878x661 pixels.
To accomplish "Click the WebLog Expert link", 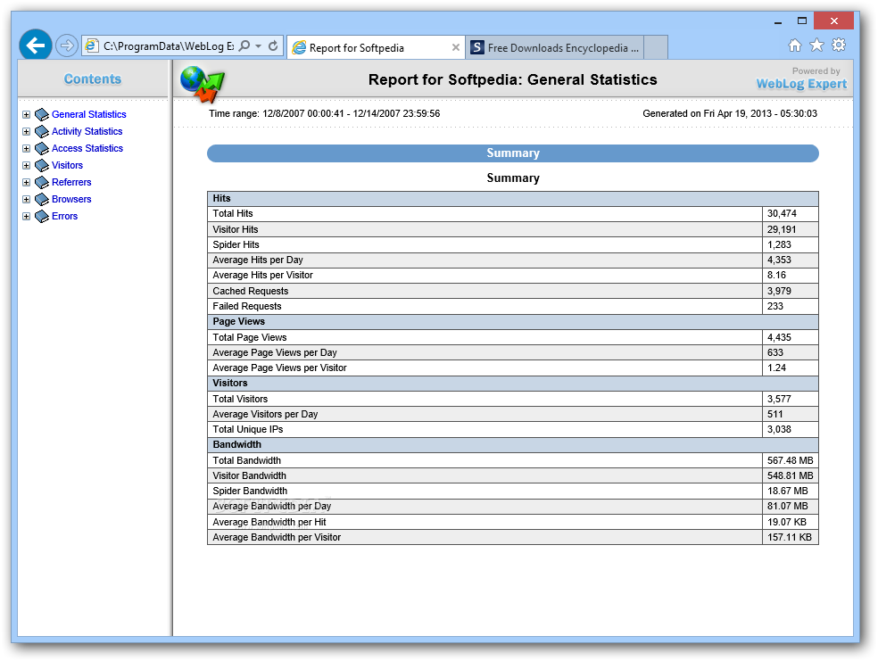I will (801, 84).
